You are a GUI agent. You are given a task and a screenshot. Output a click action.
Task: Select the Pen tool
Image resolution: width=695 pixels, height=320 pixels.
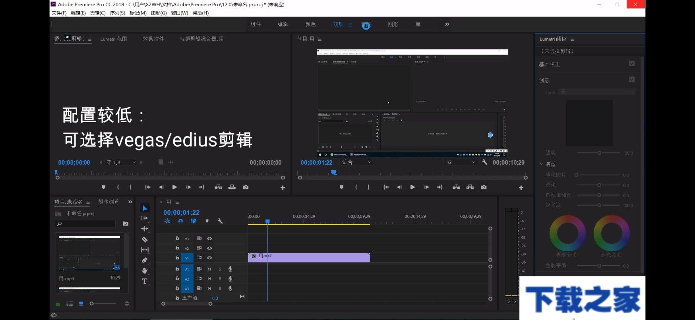coord(145,260)
